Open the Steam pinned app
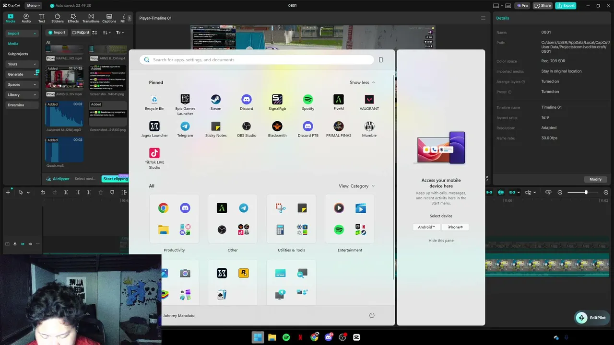614x345 pixels. (216, 102)
